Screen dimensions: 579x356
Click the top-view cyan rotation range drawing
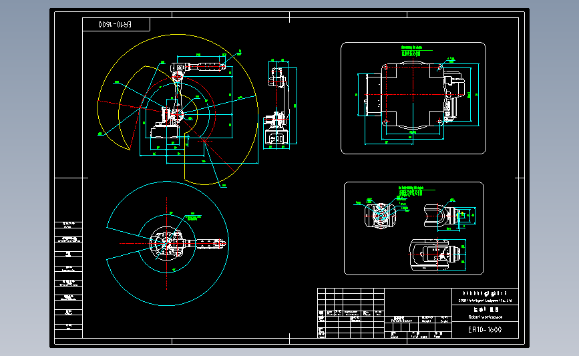click(x=167, y=243)
